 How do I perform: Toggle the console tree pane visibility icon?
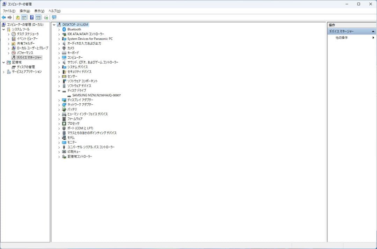tap(24, 17)
